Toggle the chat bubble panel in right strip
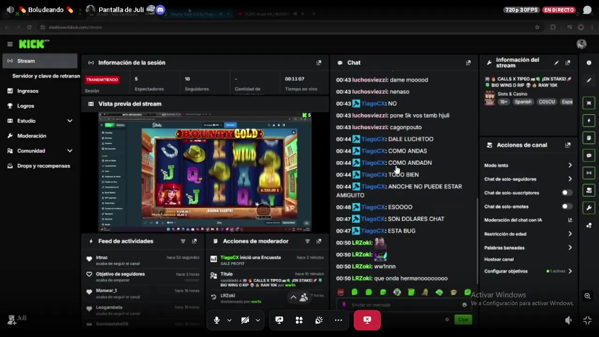Viewport: 599px width, 337px height. (589, 155)
